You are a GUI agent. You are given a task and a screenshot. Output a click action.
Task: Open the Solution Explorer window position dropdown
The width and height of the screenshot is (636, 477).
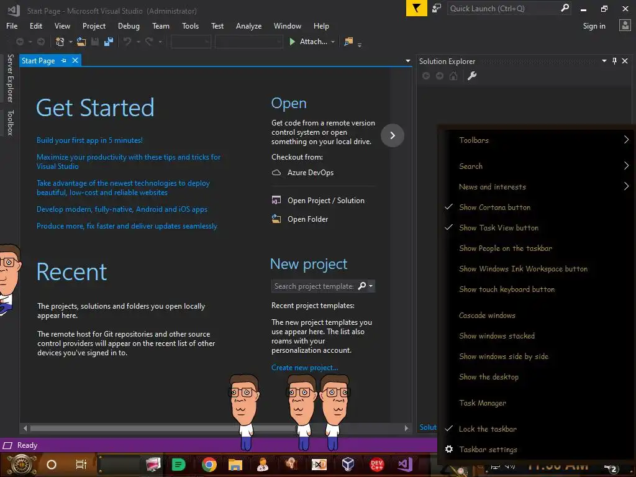(604, 61)
